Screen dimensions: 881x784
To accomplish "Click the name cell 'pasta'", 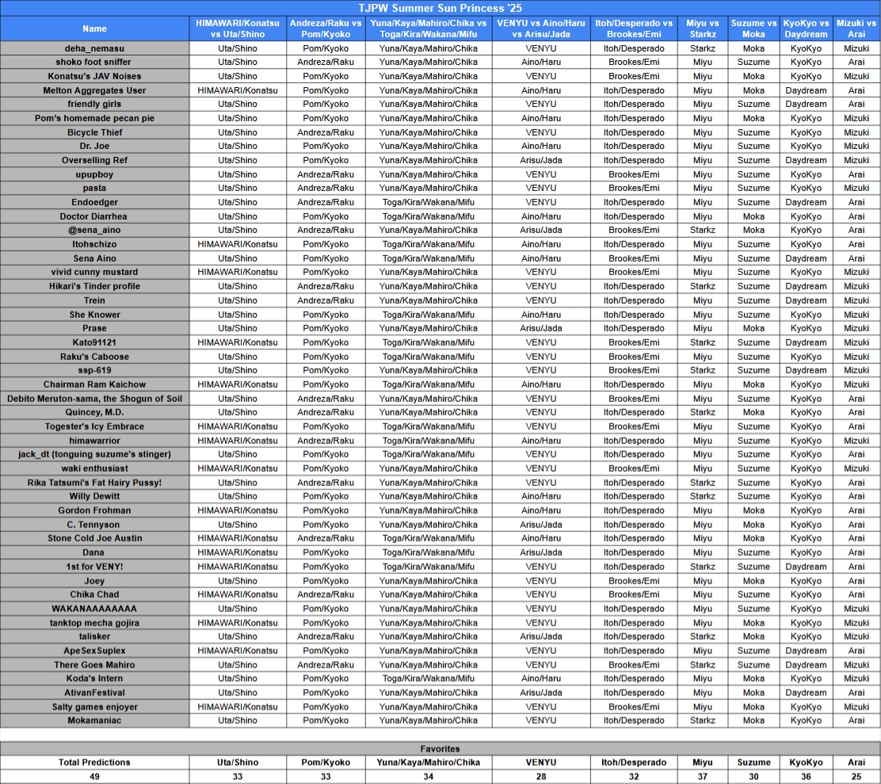I will [94, 189].
